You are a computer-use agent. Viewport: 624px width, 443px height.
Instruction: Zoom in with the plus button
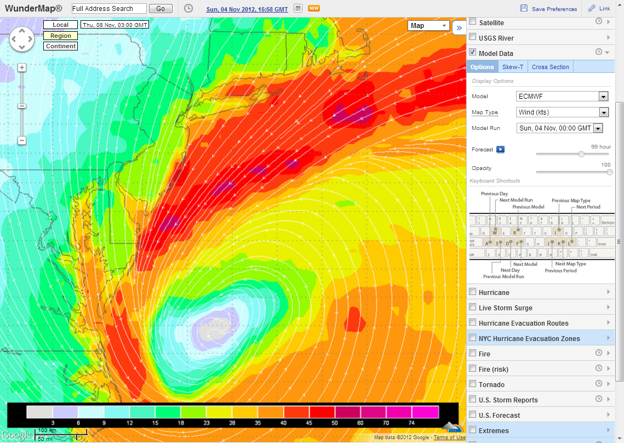pos(22,68)
